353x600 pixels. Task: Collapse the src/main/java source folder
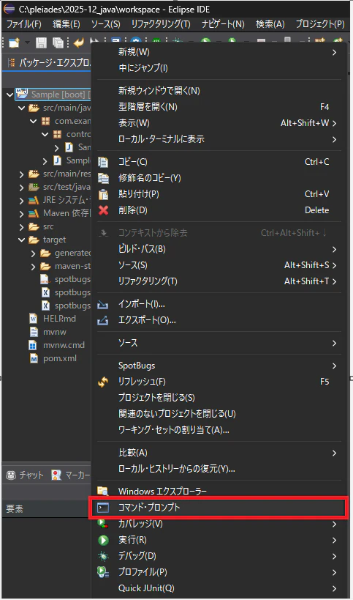(22, 108)
